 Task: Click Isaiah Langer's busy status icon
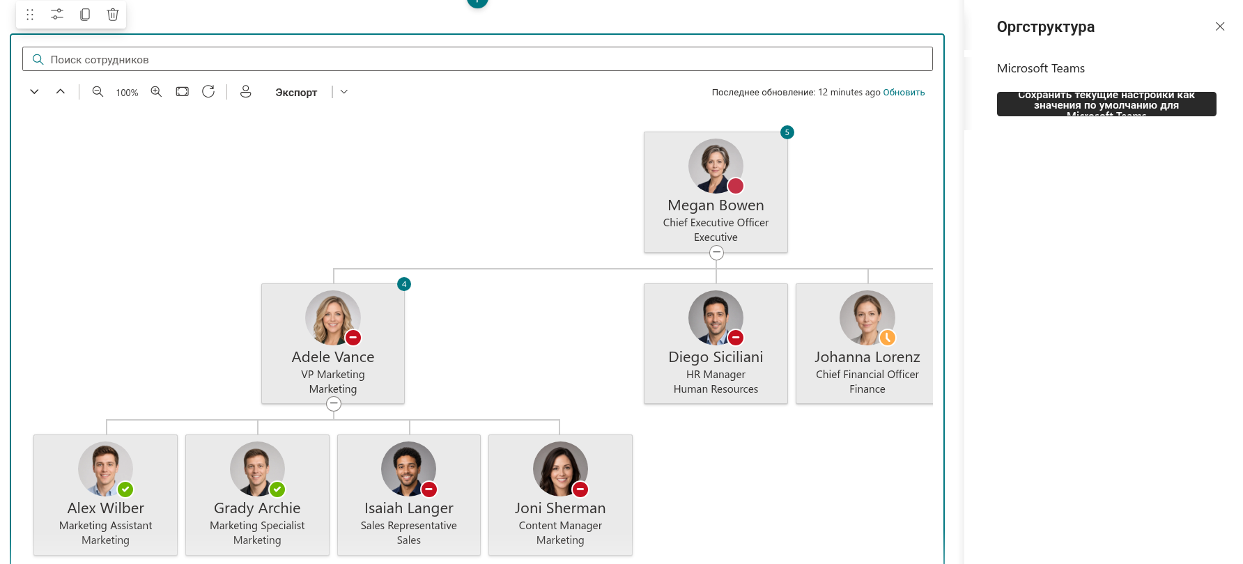tap(429, 489)
